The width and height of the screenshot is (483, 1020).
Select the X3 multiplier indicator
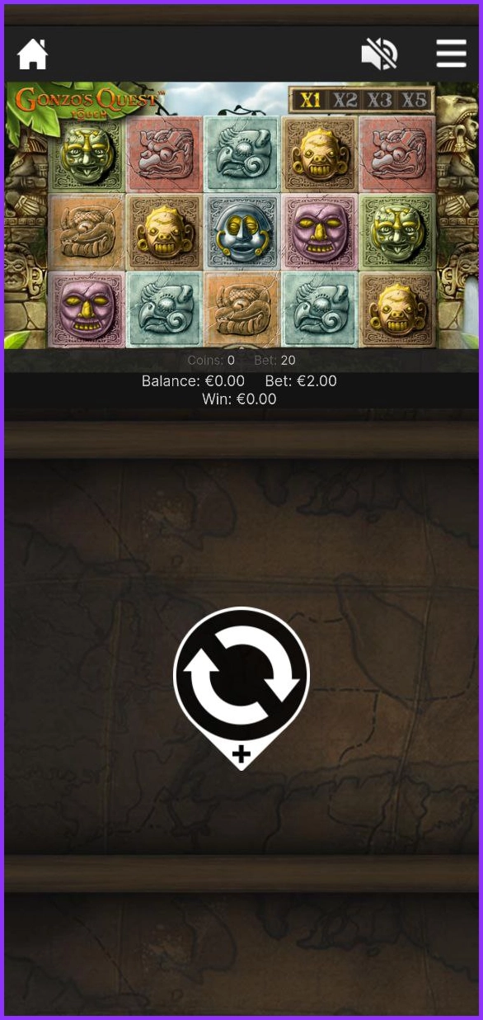(x=380, y=100)
